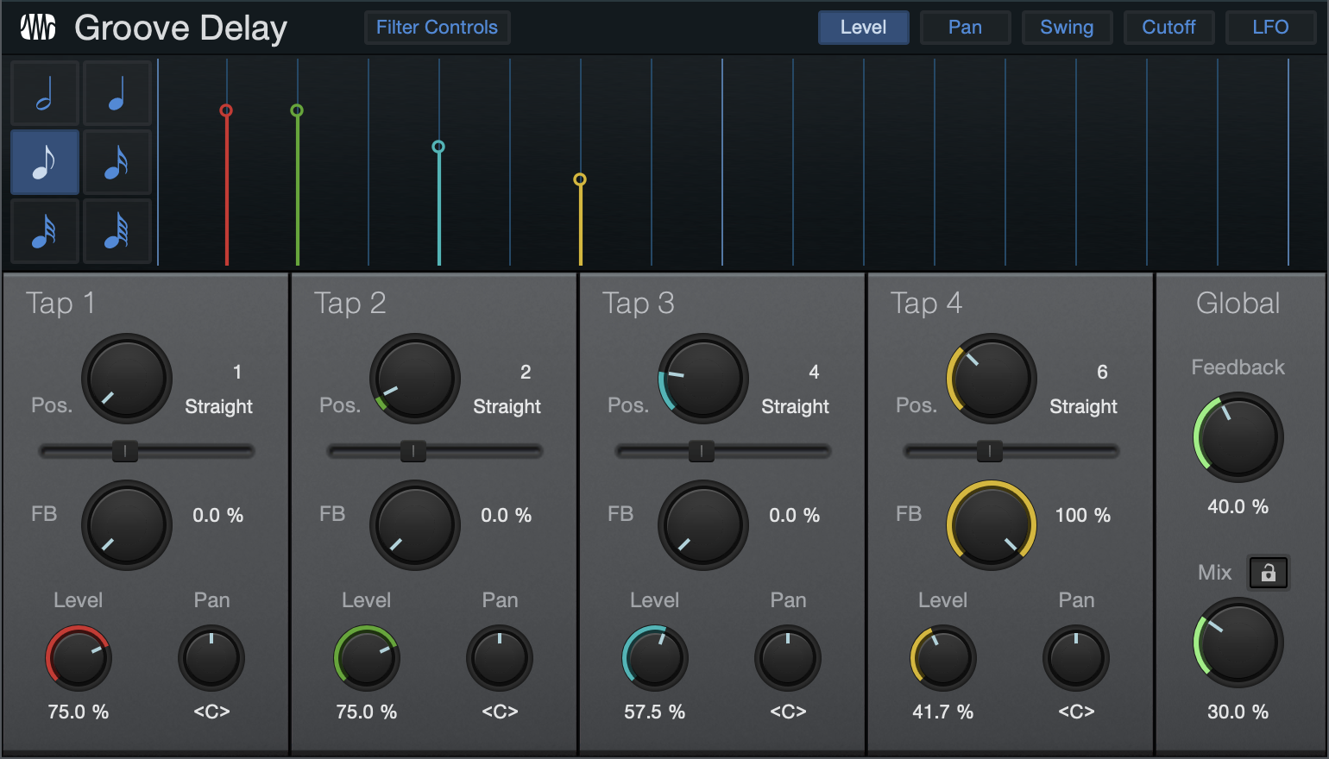Click the Tap 3 Pos. knob
This screenshot has width=1329, height=759.
point(703,379)
